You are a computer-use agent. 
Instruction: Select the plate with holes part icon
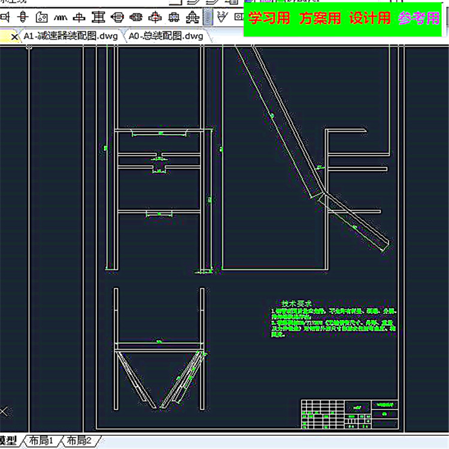[x=41, y=17]
